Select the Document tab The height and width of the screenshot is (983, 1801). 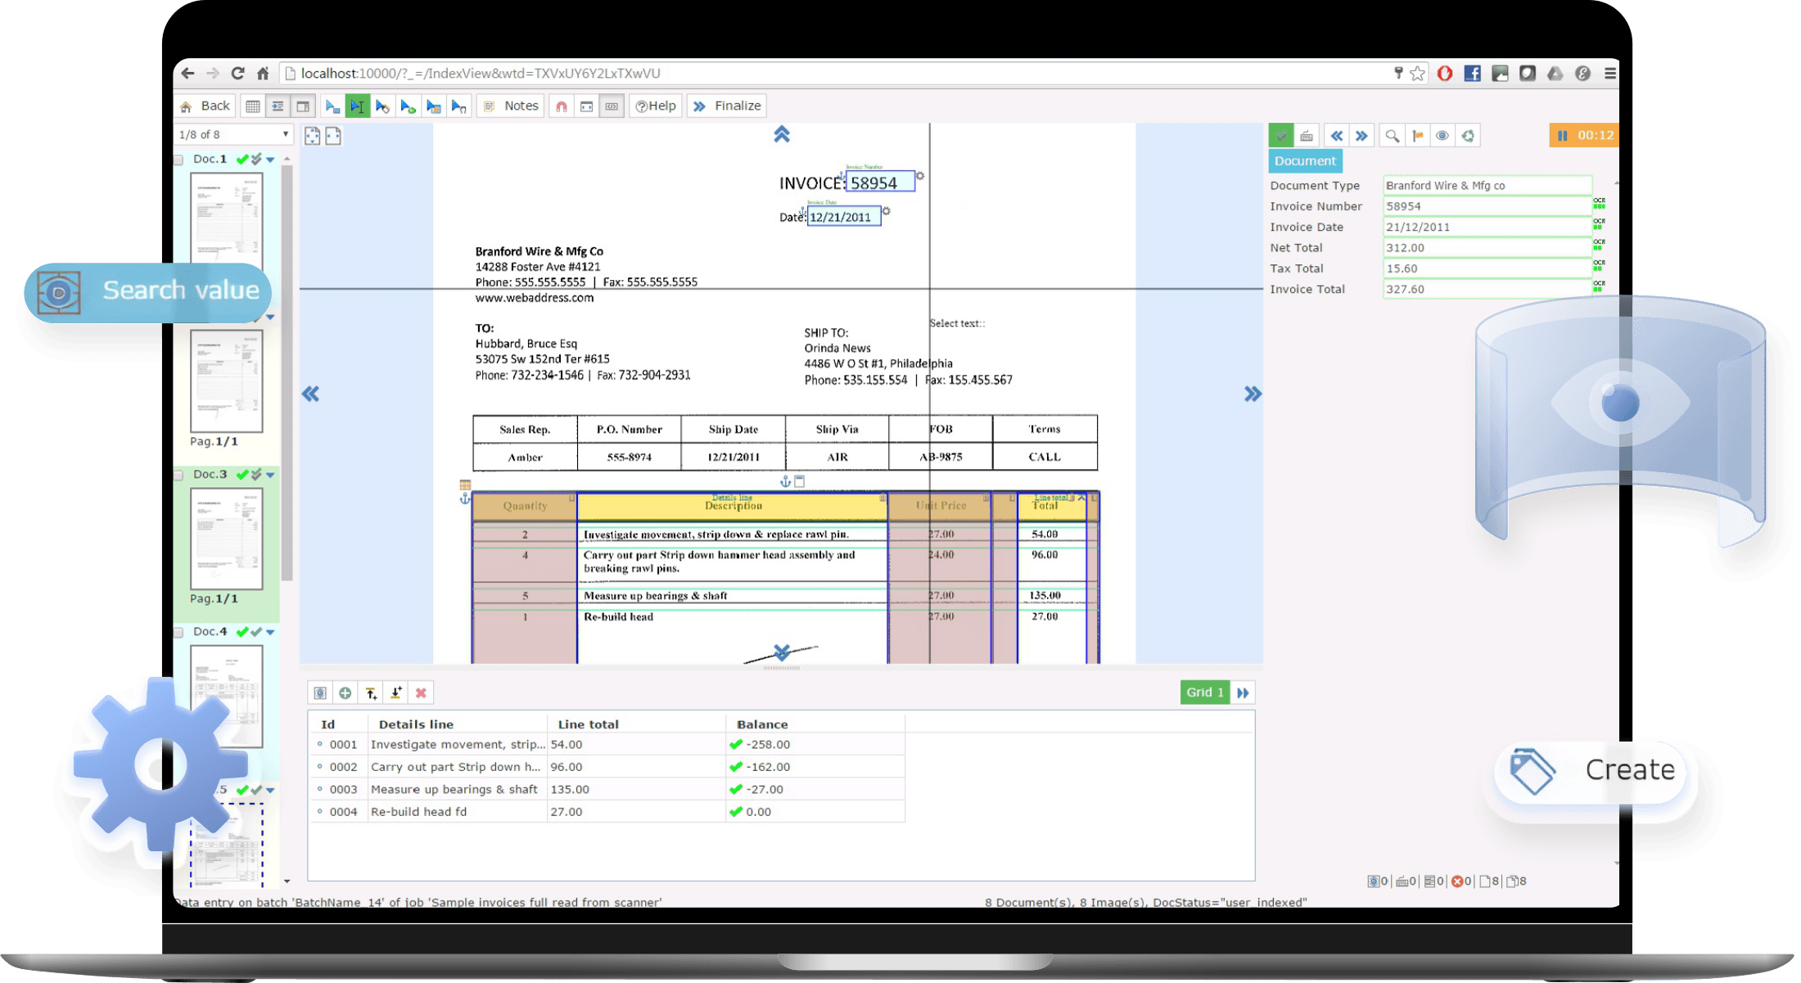(x=1305, y=161)
